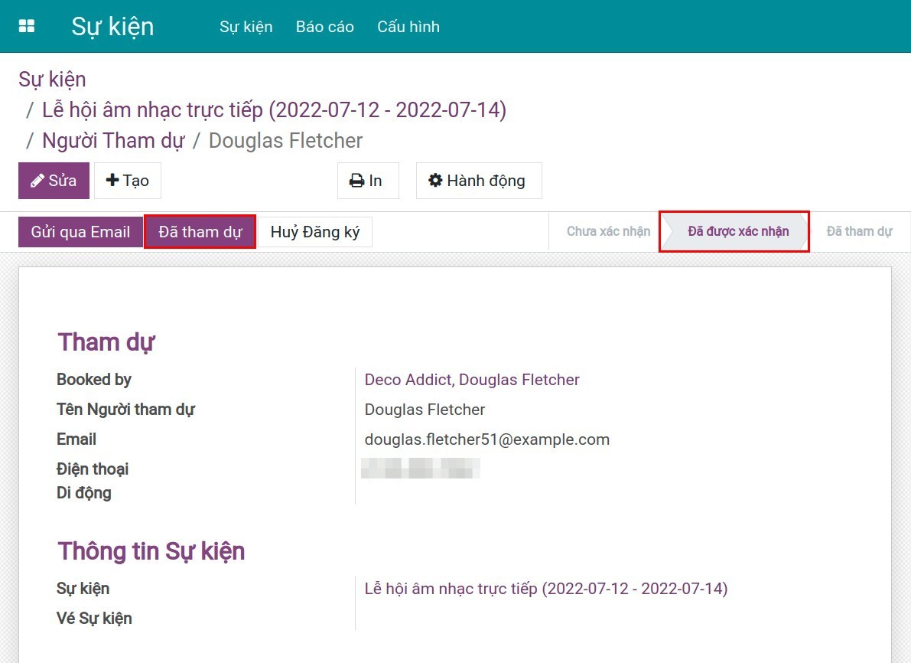This screenshot has width=911, height=663.
Task: Open event link in Thông tin Sự kiện
Action: click(545, 589)
